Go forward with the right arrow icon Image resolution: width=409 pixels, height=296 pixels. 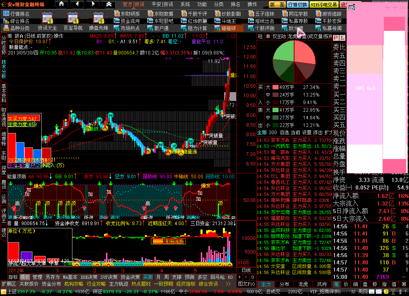click(93, 4)
